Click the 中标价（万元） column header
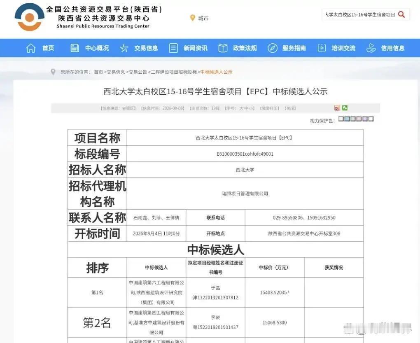Viewport: 420px width, 343px height. point(275,268)
